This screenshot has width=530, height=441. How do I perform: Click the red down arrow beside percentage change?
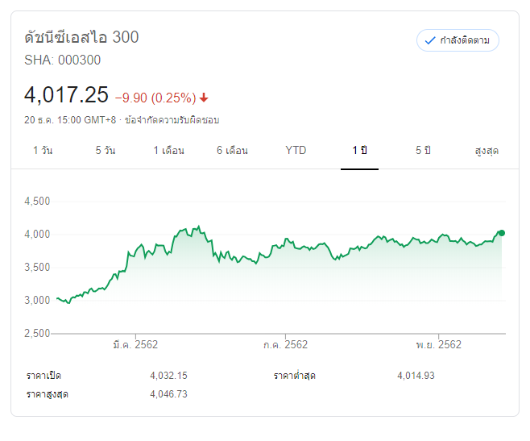205,98
